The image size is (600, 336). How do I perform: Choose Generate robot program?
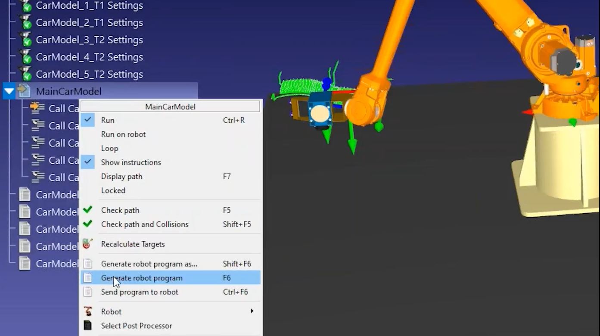(142, 278)
